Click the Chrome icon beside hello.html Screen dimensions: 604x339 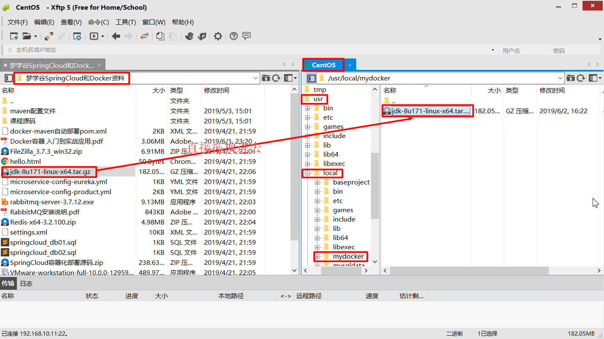(x=5, y=161)
